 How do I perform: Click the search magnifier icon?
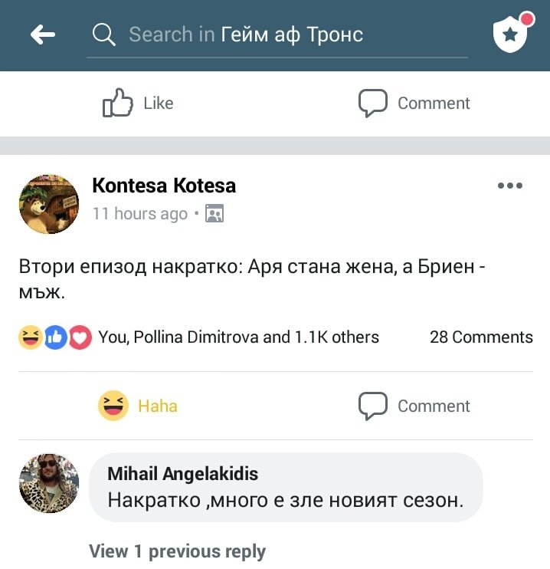tap(103, 35)
